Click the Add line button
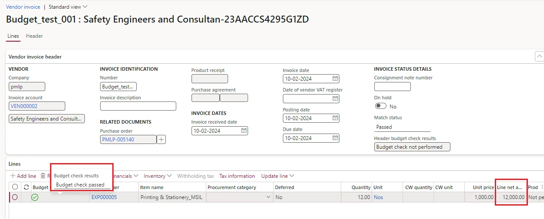 tap(23, 176)
